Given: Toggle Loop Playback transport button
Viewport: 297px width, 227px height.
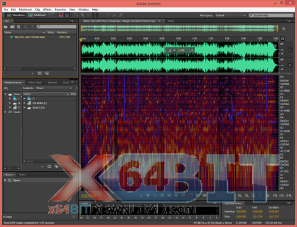Looking at the screenshot, I should coord(197,195).
